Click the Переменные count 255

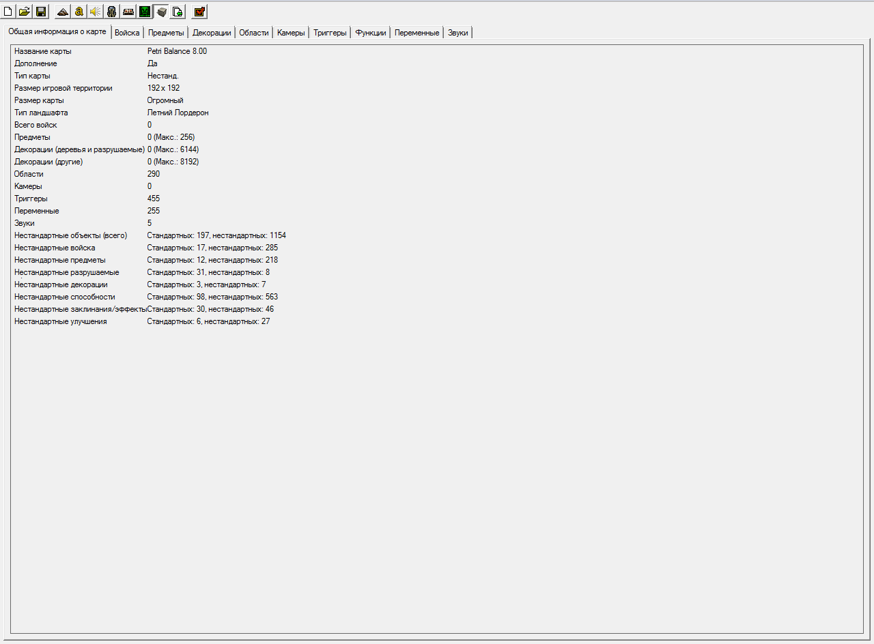pos(154,211)
